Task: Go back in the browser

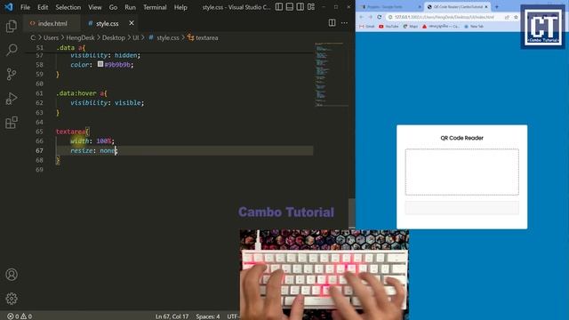Action: (362, 17)
